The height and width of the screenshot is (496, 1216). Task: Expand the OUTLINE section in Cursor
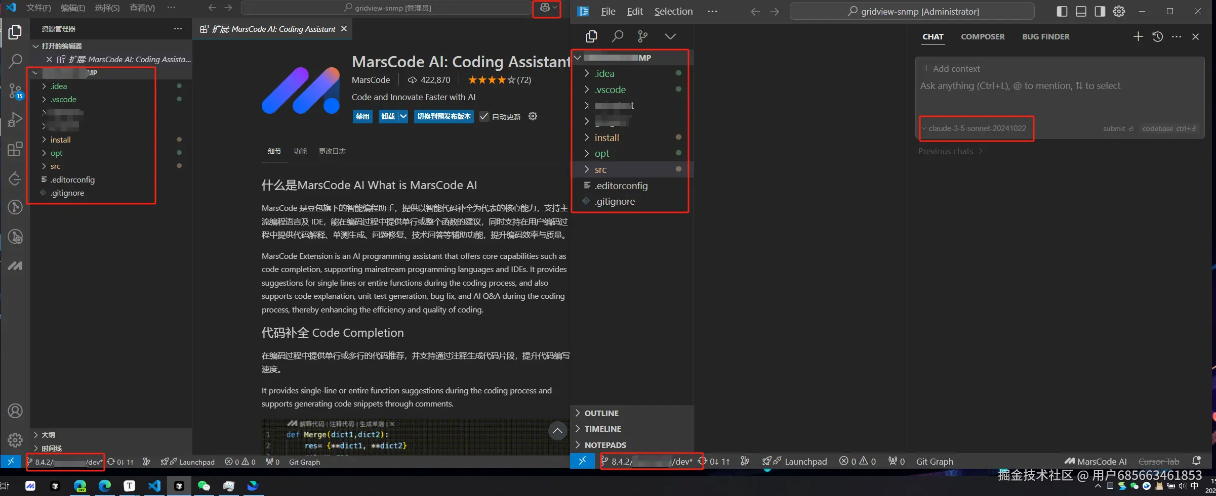632,413
